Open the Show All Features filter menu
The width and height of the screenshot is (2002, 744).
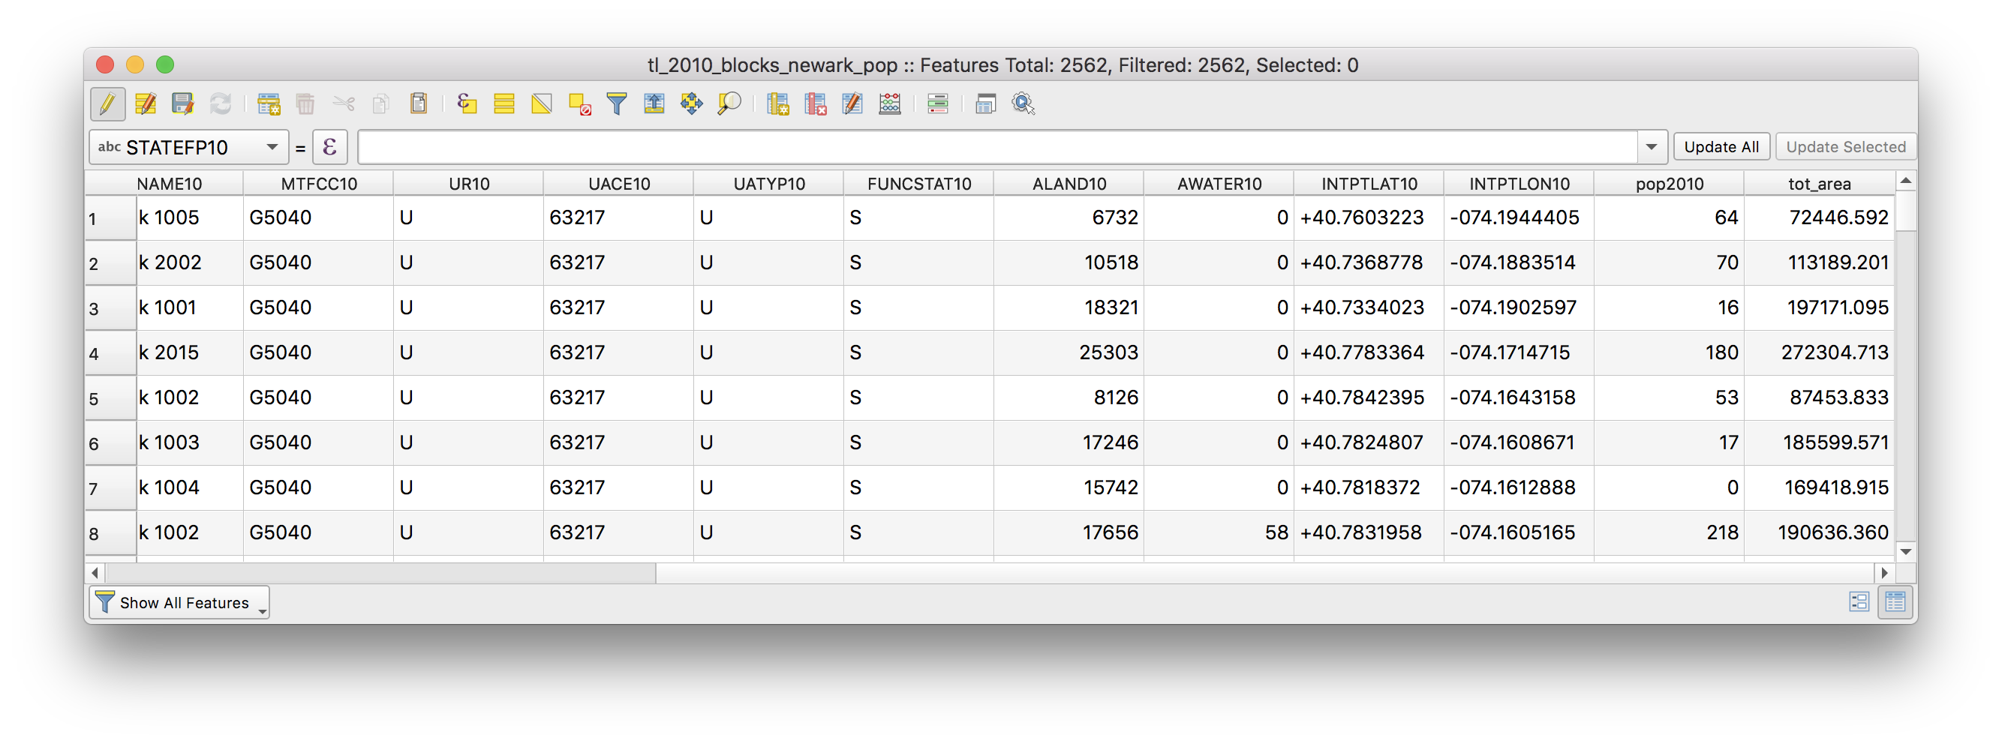pyautogui.click(x=180, y=603)
